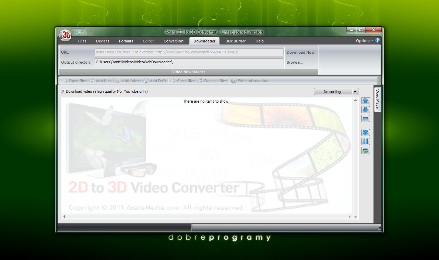
Task: Click the Download Now! button
Action: tap(301, 52)
